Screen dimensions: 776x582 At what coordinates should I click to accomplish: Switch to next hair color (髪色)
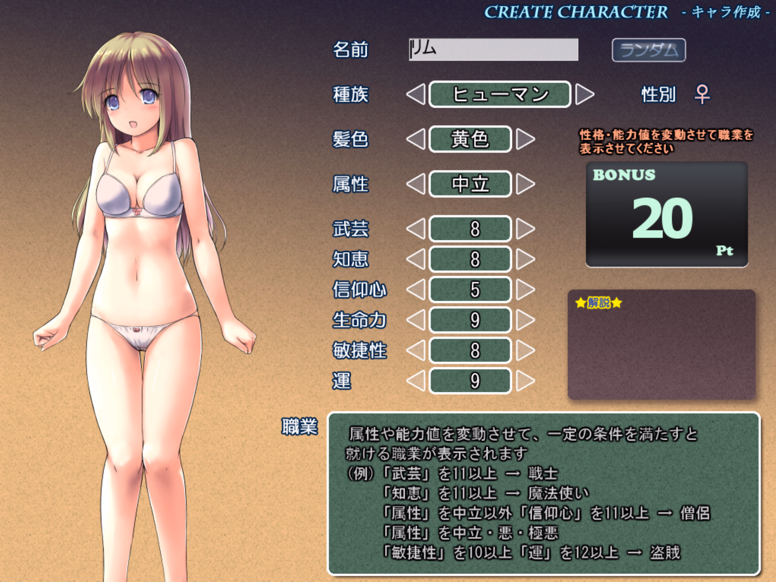click(525, 139)
